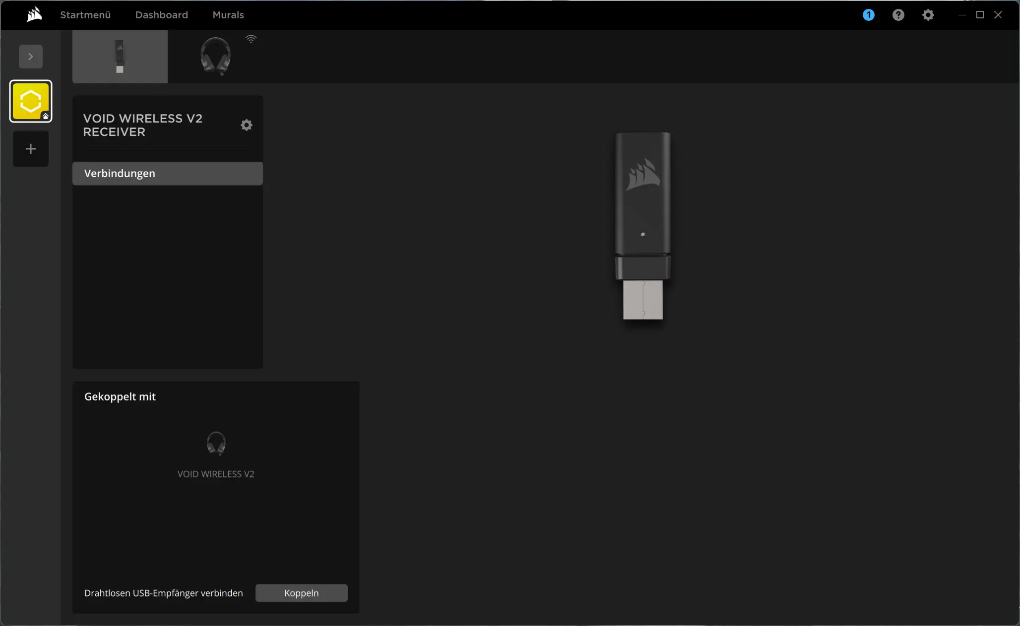The width and height of the screenshot is (1020, 626).
Task: Maximize the iCUE window
Action: [980, 15]
